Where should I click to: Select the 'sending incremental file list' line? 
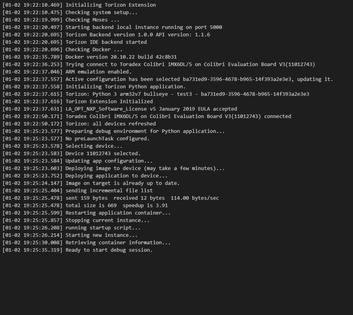(x=77, y=191)
